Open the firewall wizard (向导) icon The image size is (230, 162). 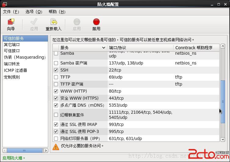[x=11, y=22]
